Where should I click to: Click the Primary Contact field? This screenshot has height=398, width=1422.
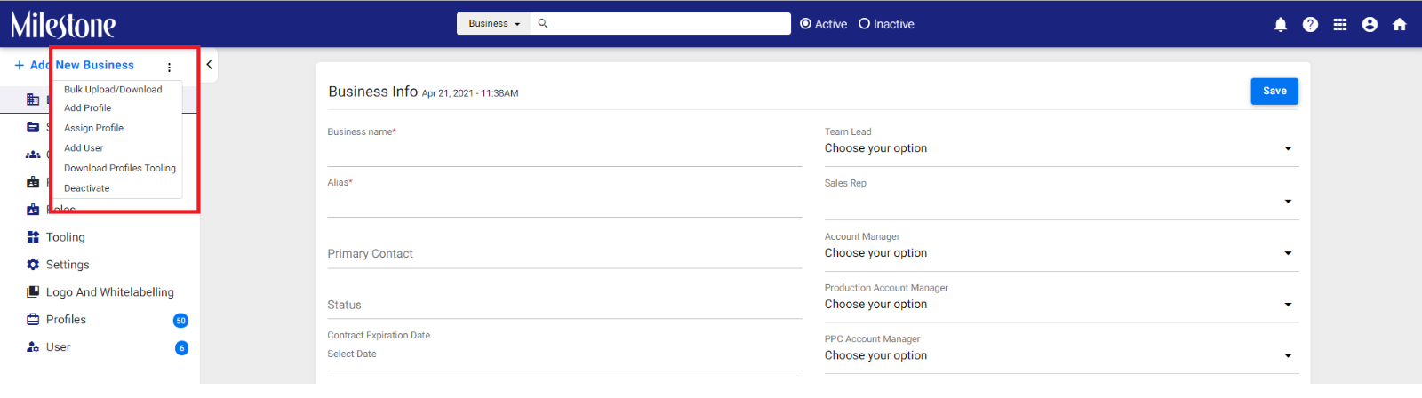pos(564,254)
